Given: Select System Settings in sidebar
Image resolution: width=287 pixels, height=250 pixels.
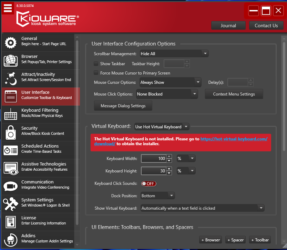Looking at the screenshot, I should [x=38, y=204].
